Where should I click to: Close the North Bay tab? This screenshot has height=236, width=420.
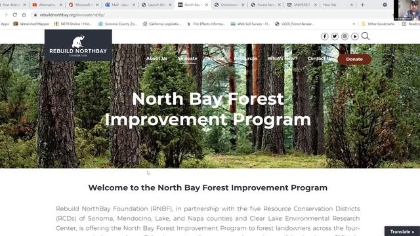click(207, 5)
